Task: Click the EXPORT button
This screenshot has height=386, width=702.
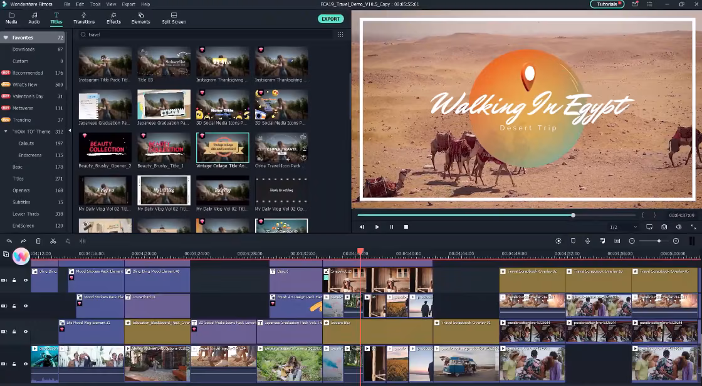Action: click(330, 19)
